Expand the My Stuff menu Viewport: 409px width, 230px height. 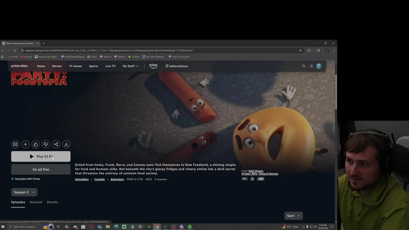point(131,66)
